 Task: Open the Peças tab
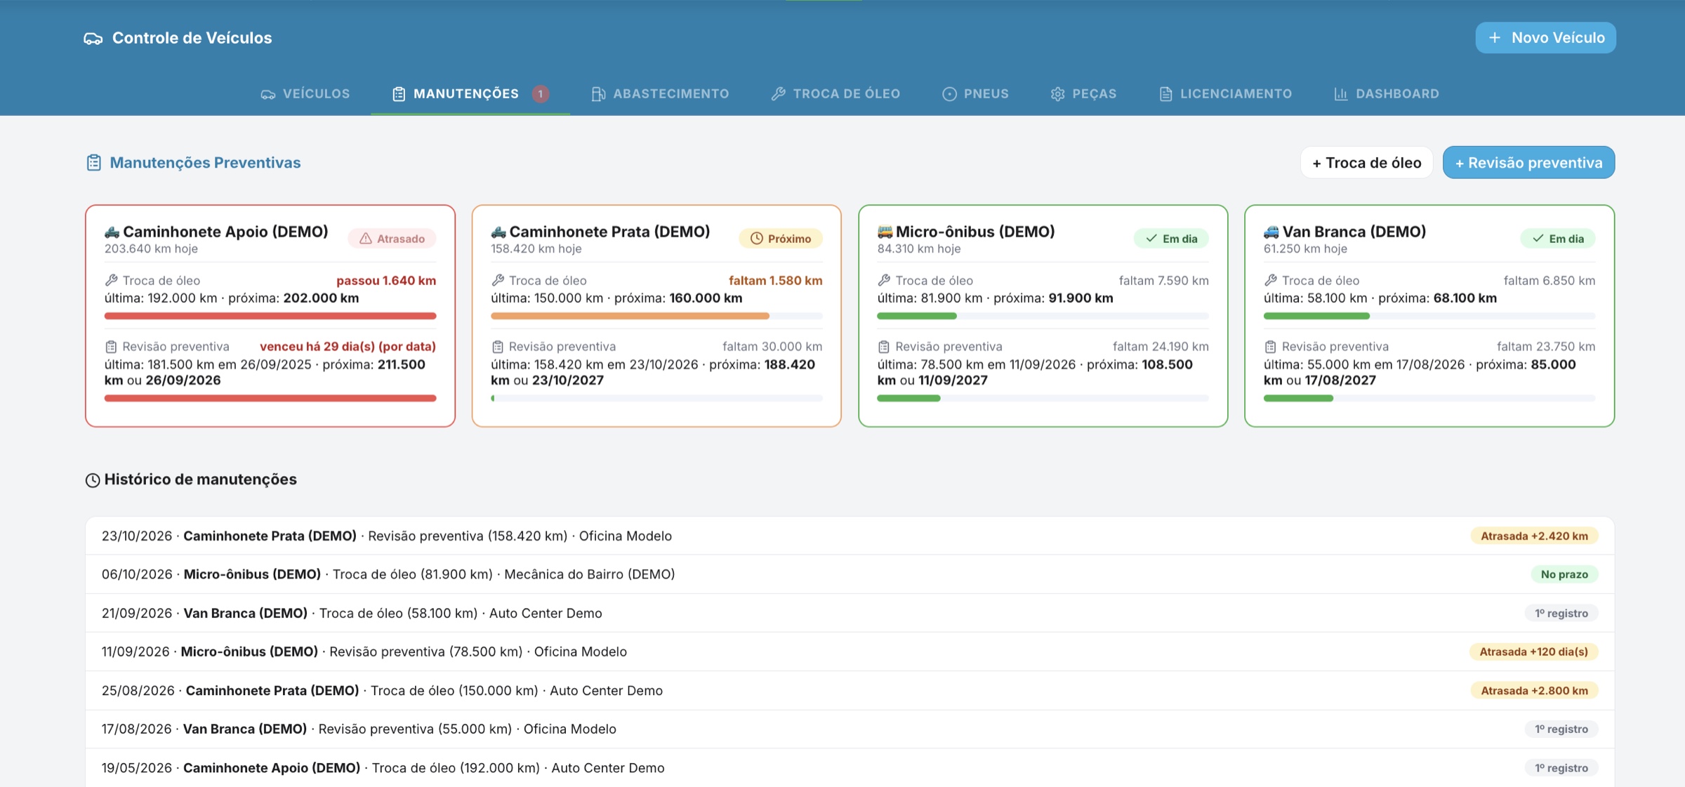click(x=1083, y=94)
